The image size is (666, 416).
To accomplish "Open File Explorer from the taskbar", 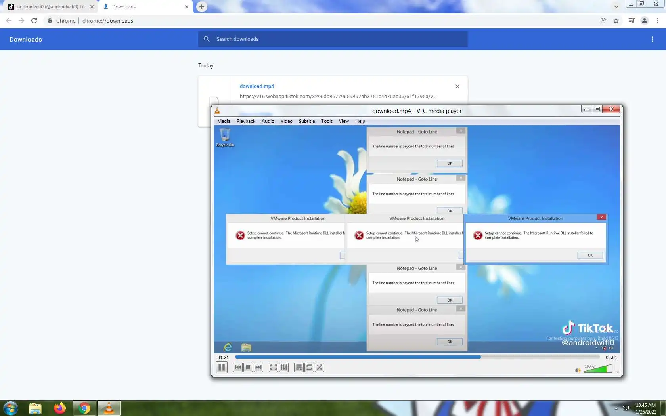I will pyautogui.click(x=35, y=408).
